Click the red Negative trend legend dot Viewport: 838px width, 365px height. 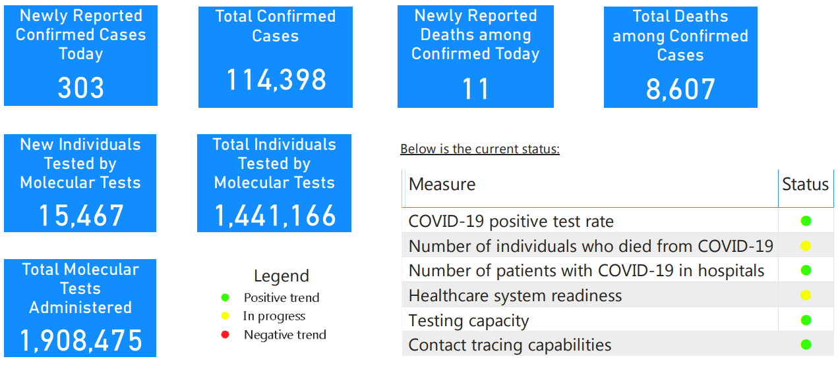tap(225, 335)
